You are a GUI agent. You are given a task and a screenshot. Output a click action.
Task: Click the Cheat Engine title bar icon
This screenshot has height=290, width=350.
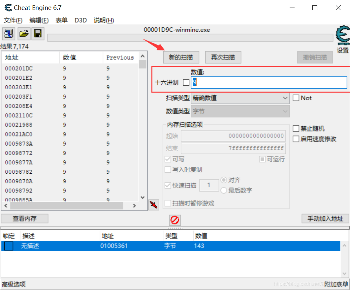click(x=8, y=8)
